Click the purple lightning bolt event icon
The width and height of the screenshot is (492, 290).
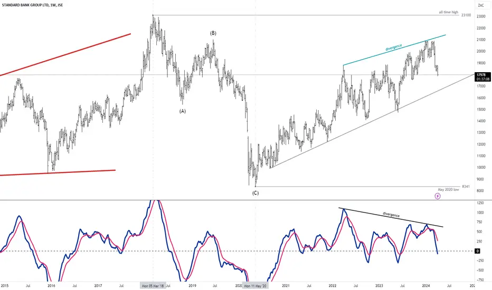[438, 196]
